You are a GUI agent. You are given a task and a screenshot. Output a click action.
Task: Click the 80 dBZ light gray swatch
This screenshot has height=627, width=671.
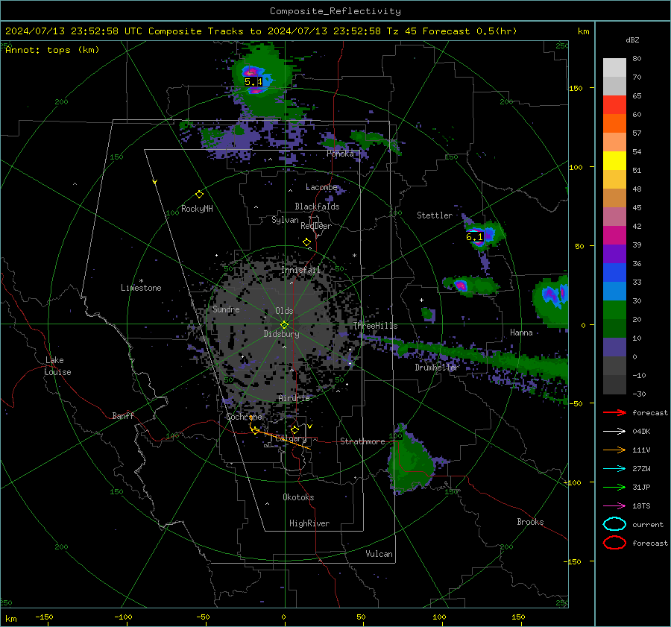[614, 68]
